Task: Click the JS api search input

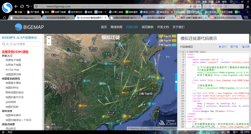Action: point(21,44)
